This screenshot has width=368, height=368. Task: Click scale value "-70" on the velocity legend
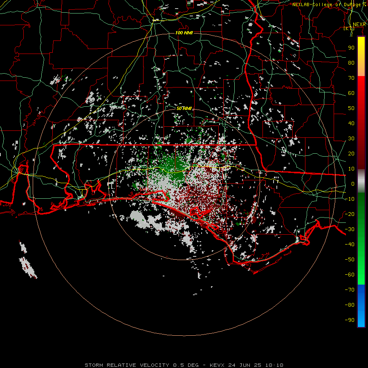(x=350, y=290)
